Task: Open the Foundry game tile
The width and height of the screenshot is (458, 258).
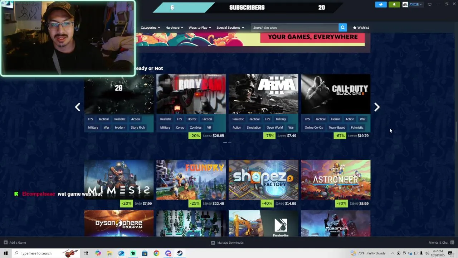Action: (x=191, y=180)
